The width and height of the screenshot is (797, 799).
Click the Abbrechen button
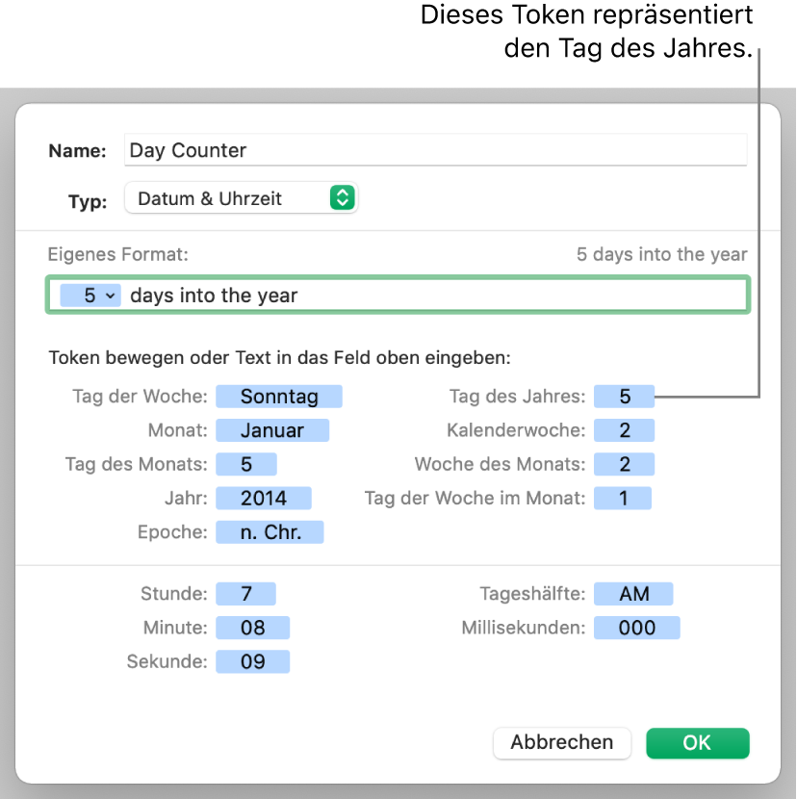coord(562,742)
